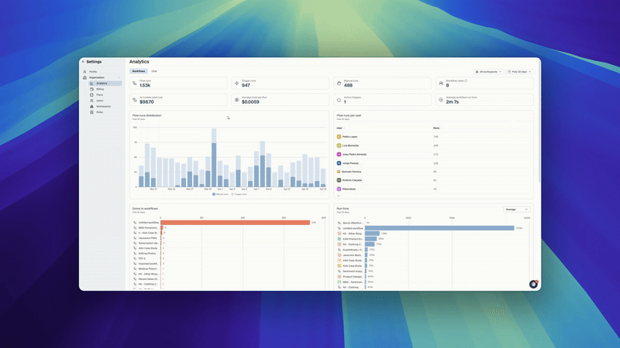620x348 pixels.
Task: Click Jorge Pessoa in the user list
Action: click(350, 163)
